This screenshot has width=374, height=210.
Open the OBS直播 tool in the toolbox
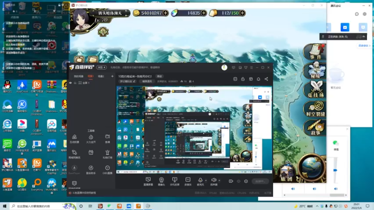(108, 170)
